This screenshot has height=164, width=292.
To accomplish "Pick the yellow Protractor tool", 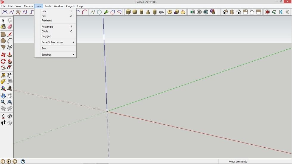I will [x=3, y=82].
